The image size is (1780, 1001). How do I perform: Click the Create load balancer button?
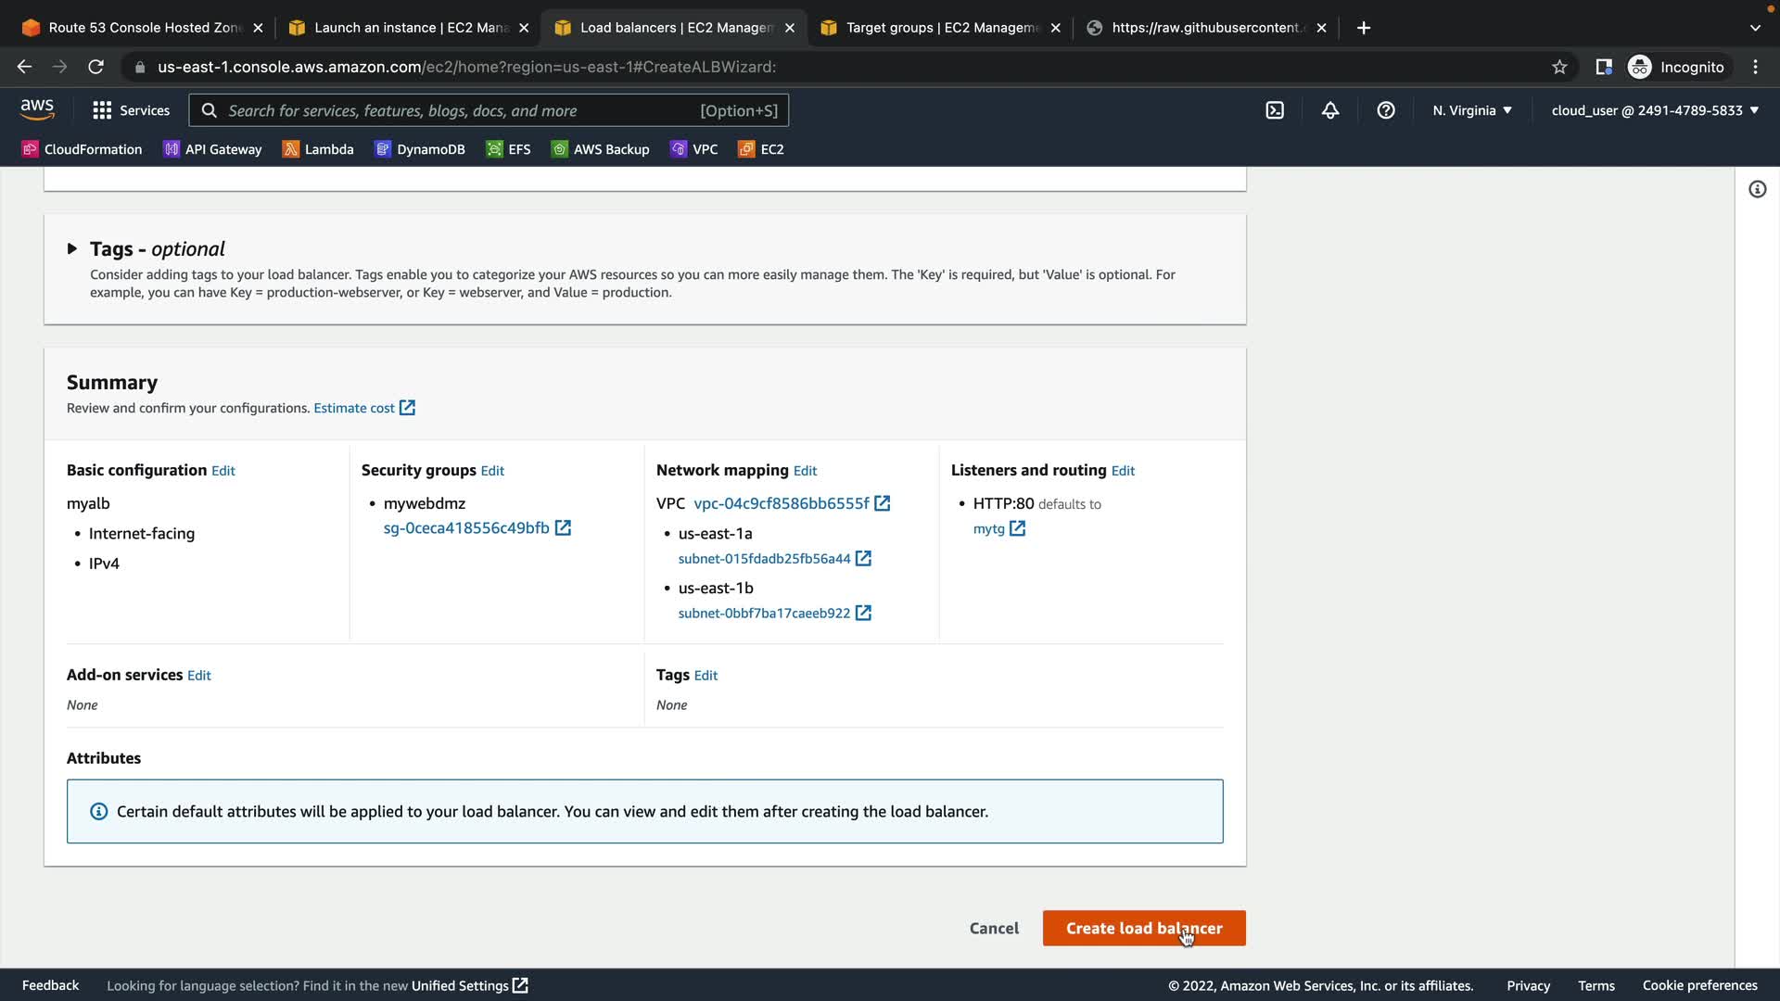[x=1143, y=928]
